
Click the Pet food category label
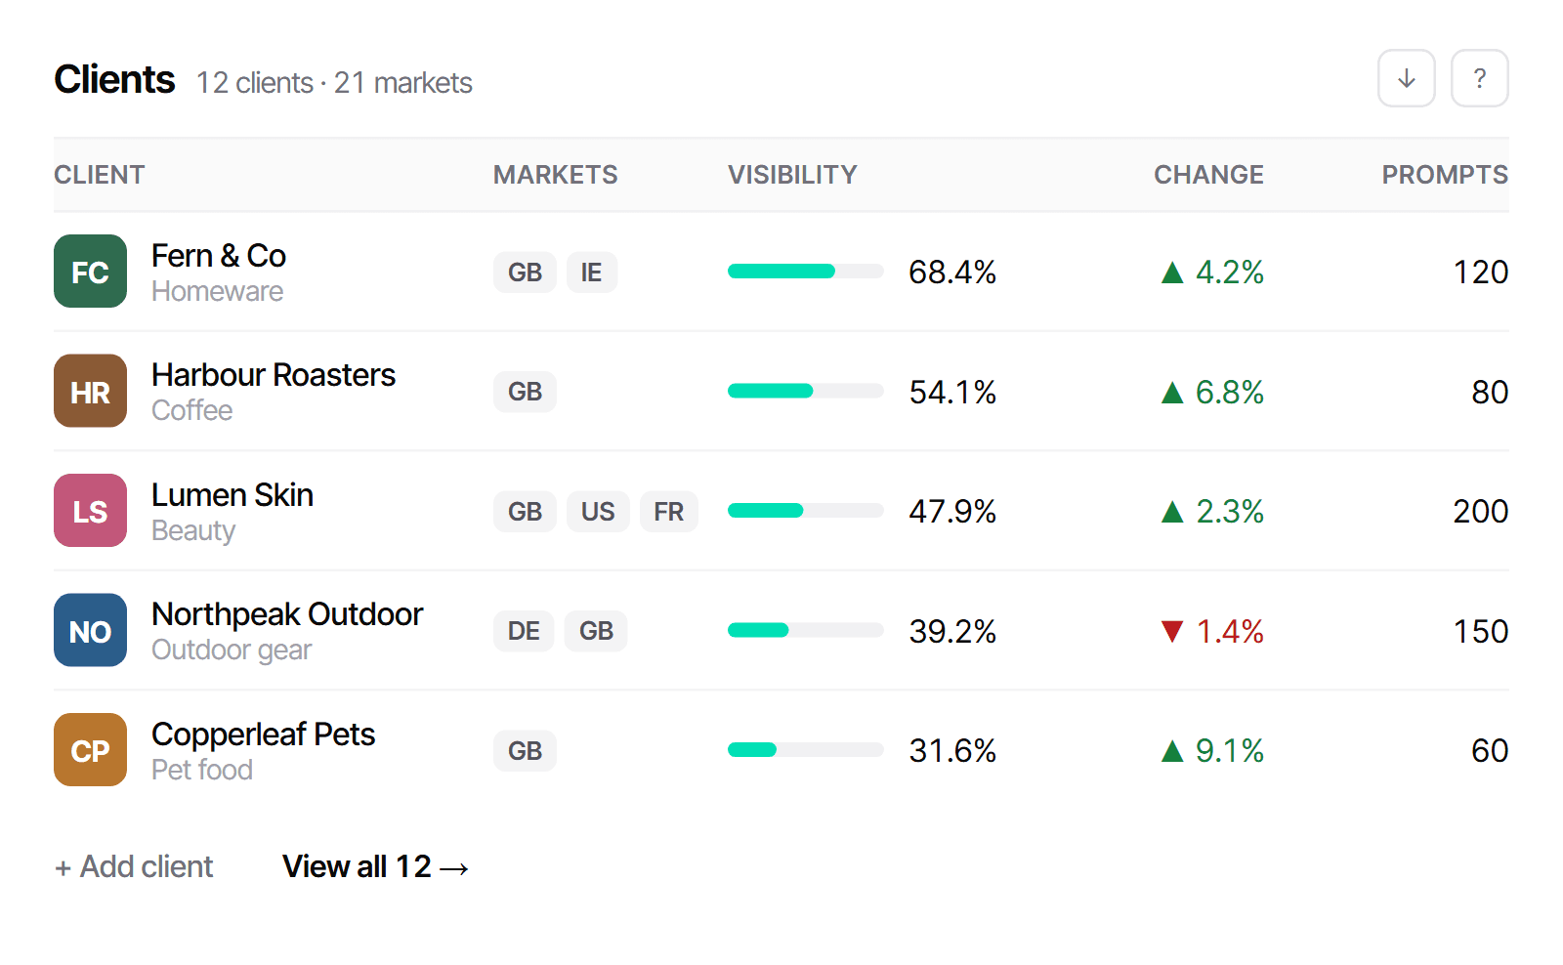point(201,770)
